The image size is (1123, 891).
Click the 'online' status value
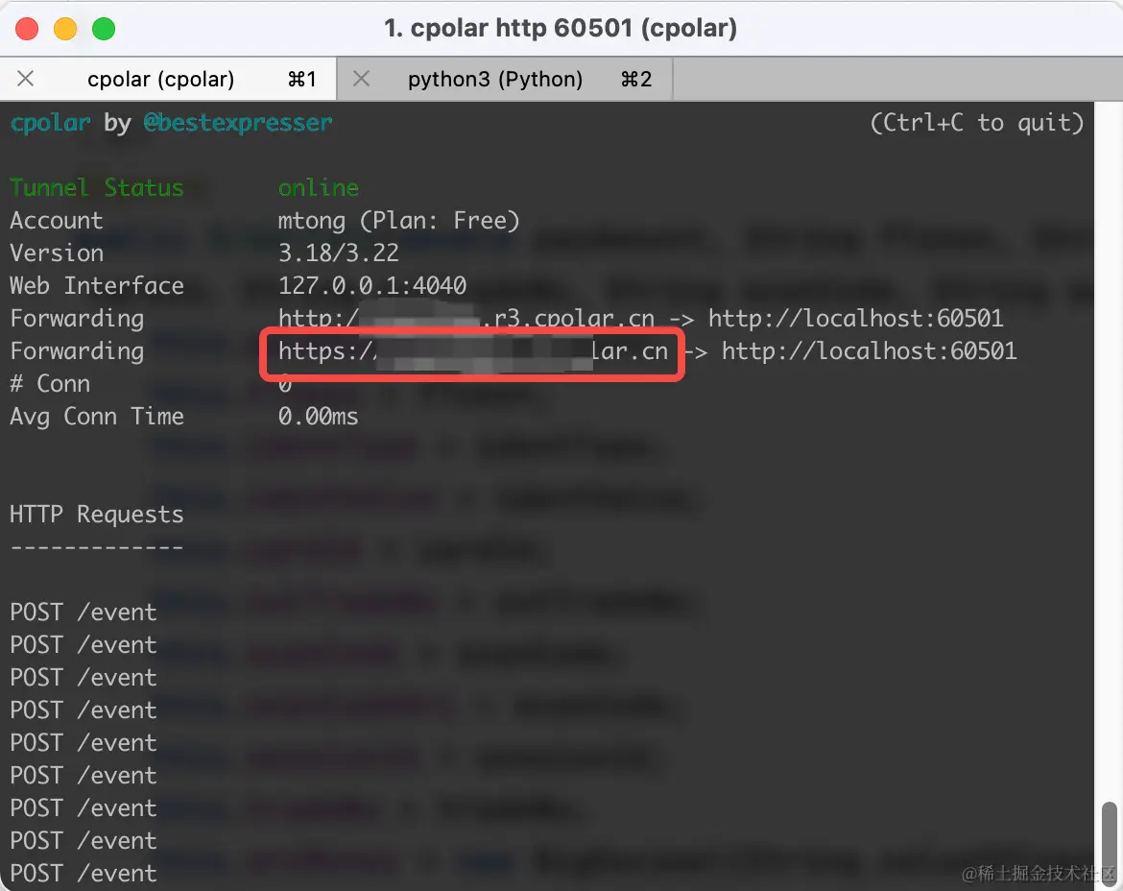tap(318, 187)
